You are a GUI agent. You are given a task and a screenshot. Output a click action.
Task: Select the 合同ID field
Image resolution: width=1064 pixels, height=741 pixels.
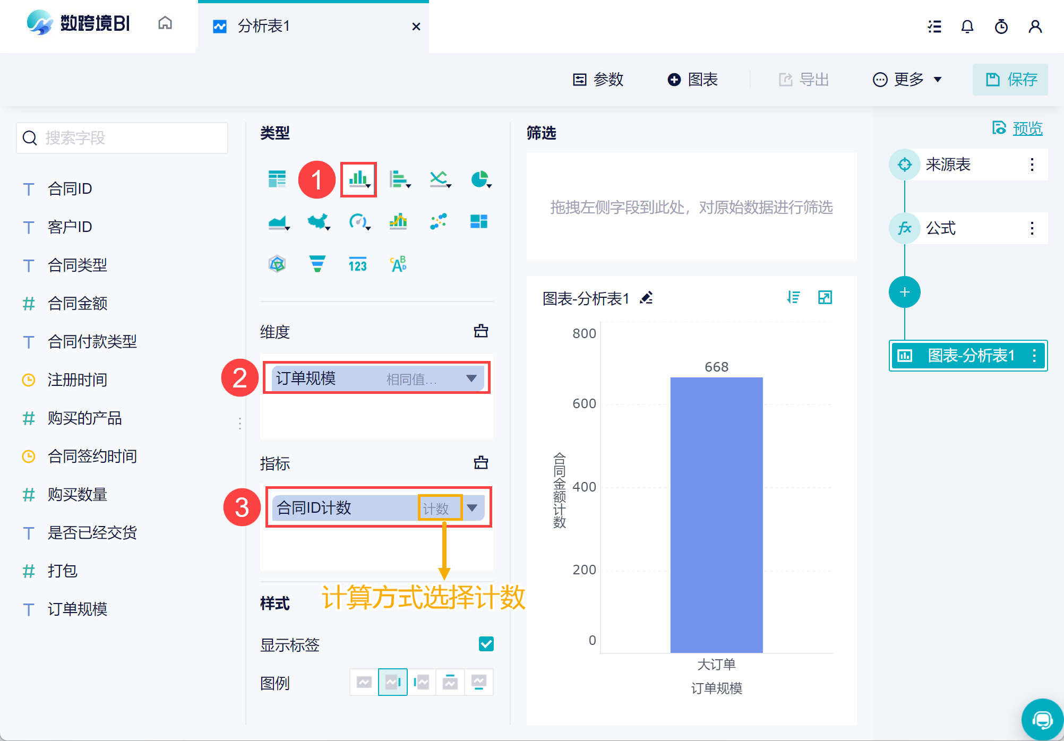click(70, 188)
